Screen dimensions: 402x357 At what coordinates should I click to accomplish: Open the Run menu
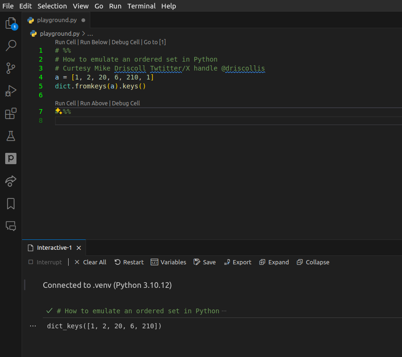click(x=115, y=6)
